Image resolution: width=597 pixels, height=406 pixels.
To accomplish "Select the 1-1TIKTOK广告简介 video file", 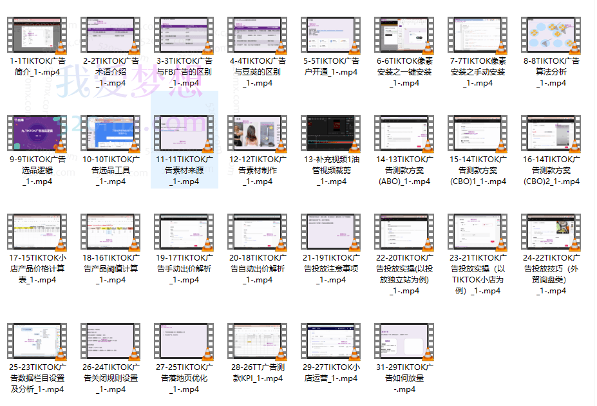I will (x=37, y=35).
